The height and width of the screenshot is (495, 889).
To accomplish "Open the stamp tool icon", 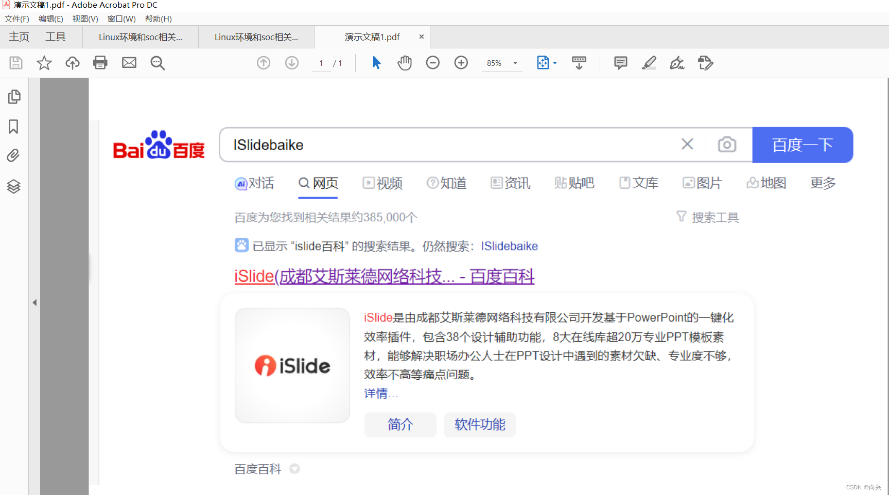I will (706, 63).
